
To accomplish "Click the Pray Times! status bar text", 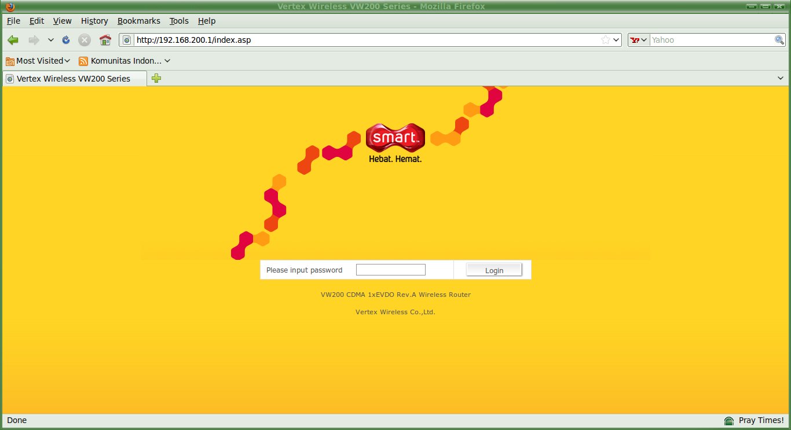I will (x=761, y=421).
